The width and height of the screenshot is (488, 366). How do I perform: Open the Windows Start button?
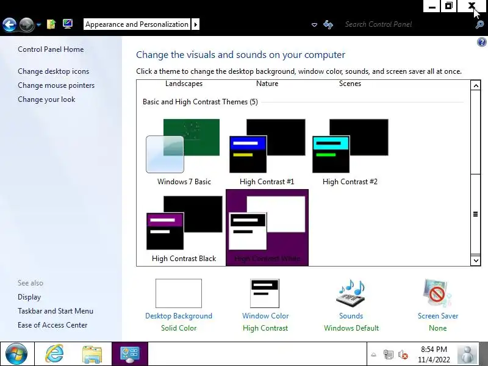click(16, 354)
